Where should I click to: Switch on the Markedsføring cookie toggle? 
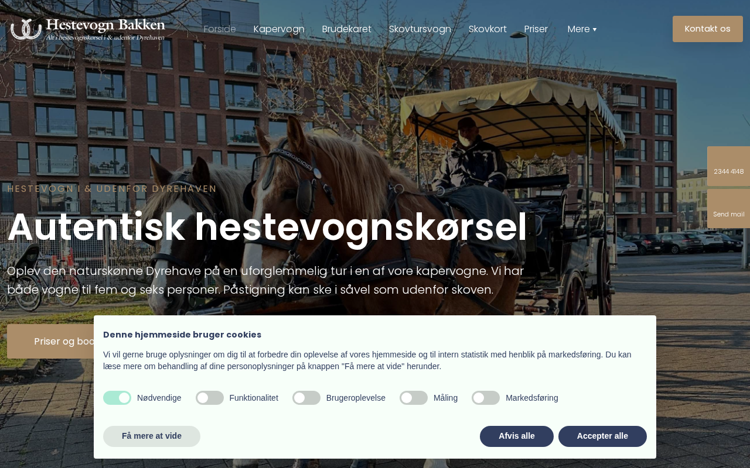tap(486, 398)
